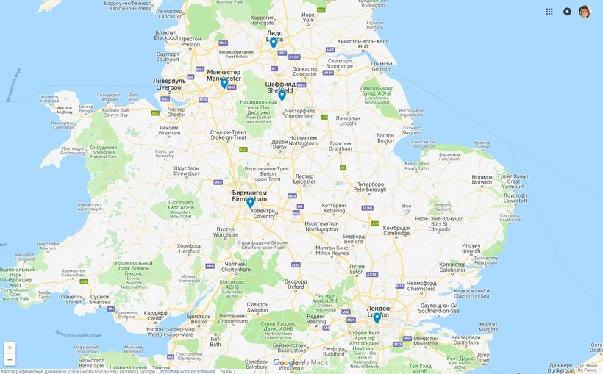The height and width of the screenshot is (374, 603).
Task: Click the Nottingham city label
Action: point(303,140)
